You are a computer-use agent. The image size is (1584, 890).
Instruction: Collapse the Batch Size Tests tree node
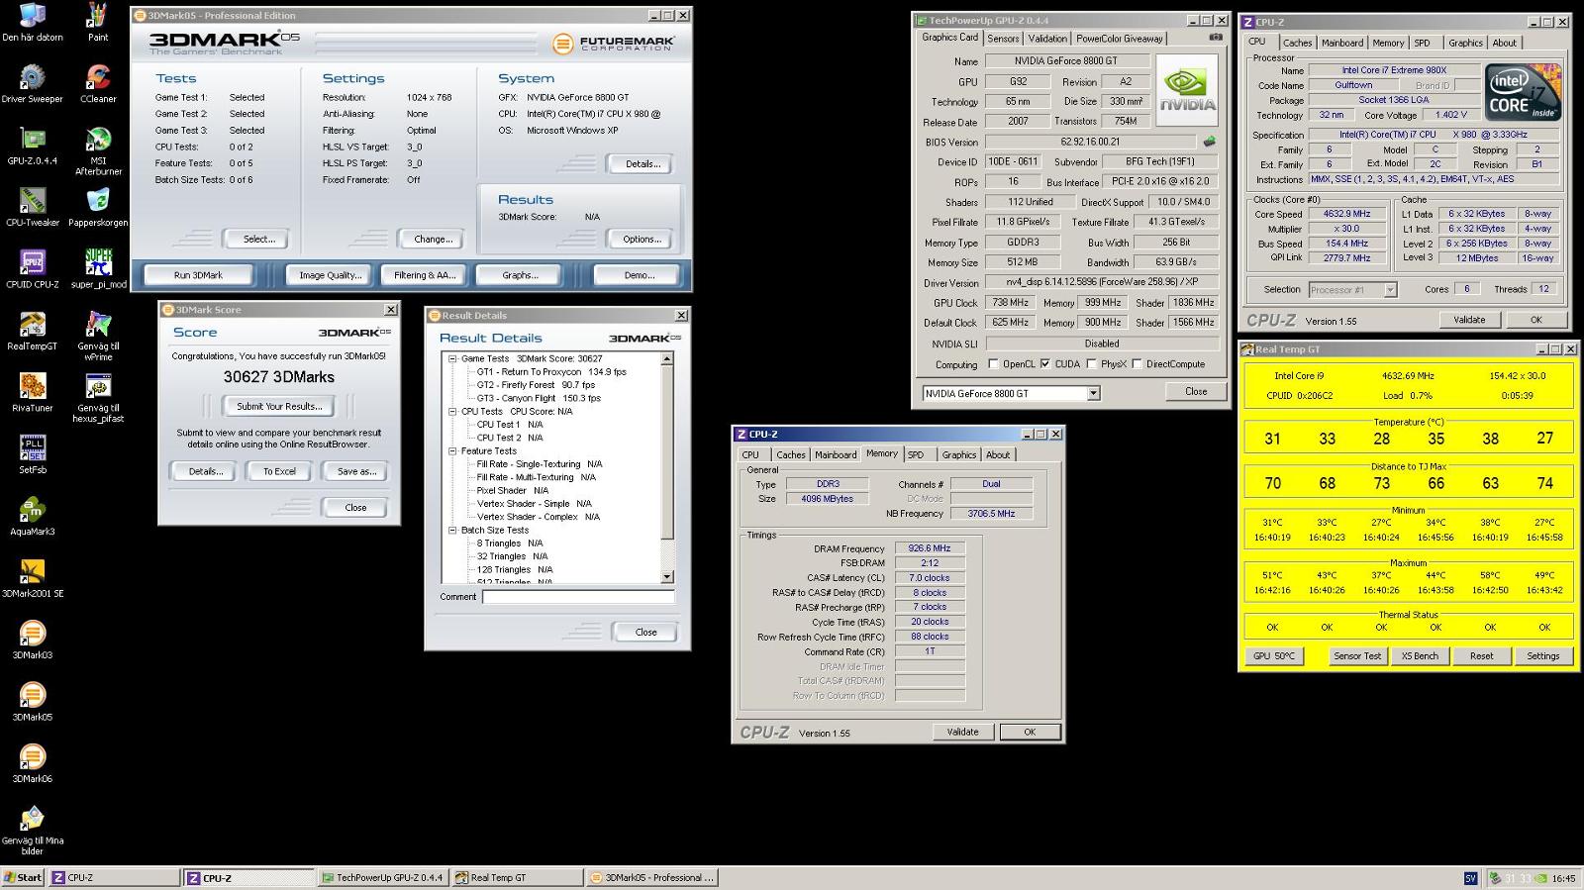coord(452,531)
